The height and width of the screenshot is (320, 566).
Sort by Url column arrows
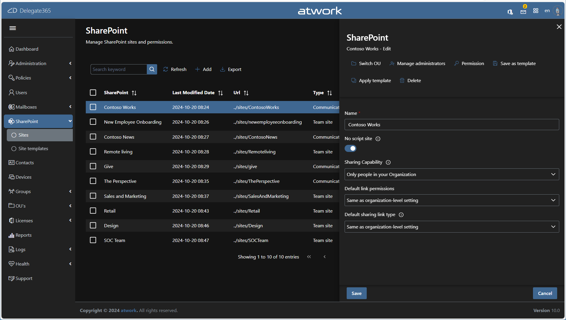(246, 93)
